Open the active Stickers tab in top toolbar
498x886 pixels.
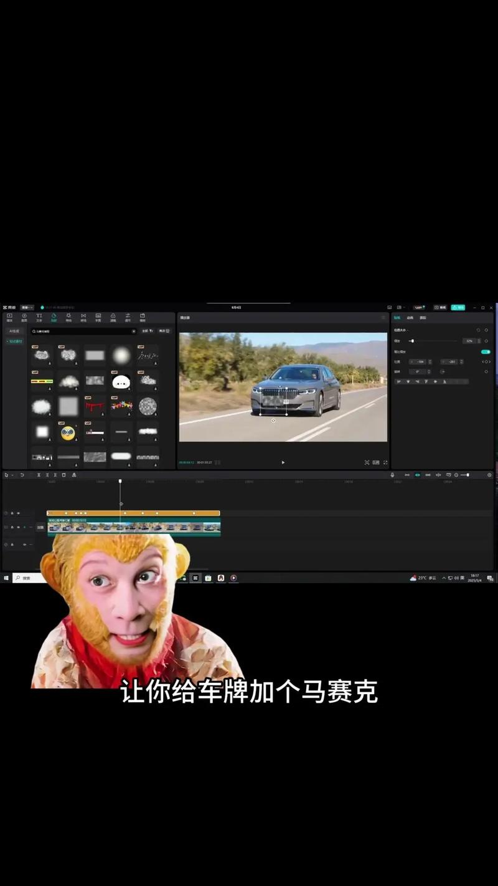[54, 317]
